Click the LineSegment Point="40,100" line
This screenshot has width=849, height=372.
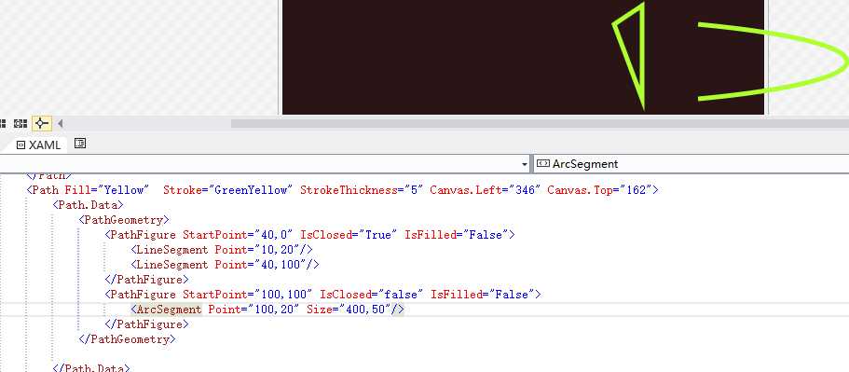click(225, 265)
